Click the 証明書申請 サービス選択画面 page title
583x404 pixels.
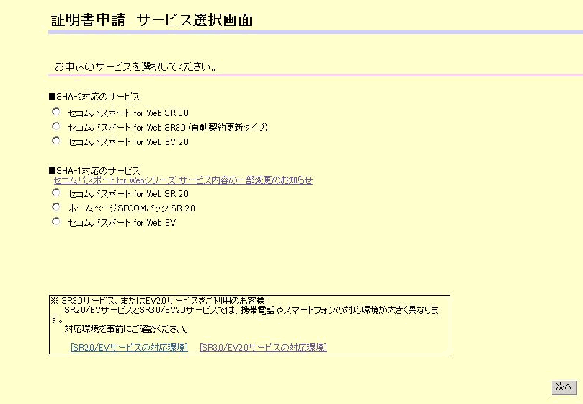click(x=152, y=20)
